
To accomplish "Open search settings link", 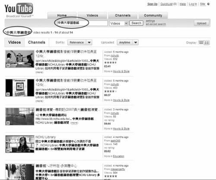I will click(150, 21).
